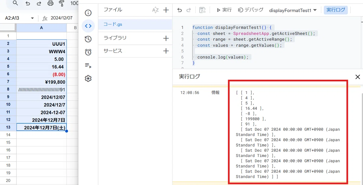Viewport: 363px width, 185px height.
Task: Sort files alphabetically with AZ icon
Action: coord(155,10)
